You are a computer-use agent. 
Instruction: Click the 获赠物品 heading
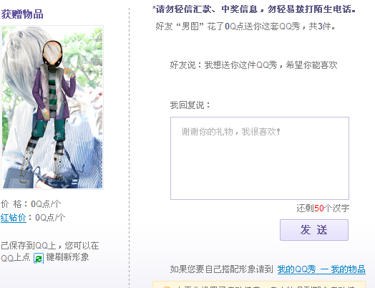[22, 14]
